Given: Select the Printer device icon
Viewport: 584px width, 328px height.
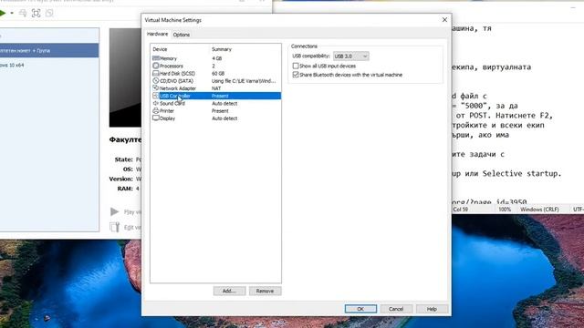Looking at the screenshot, I should [x=156, y=111].
